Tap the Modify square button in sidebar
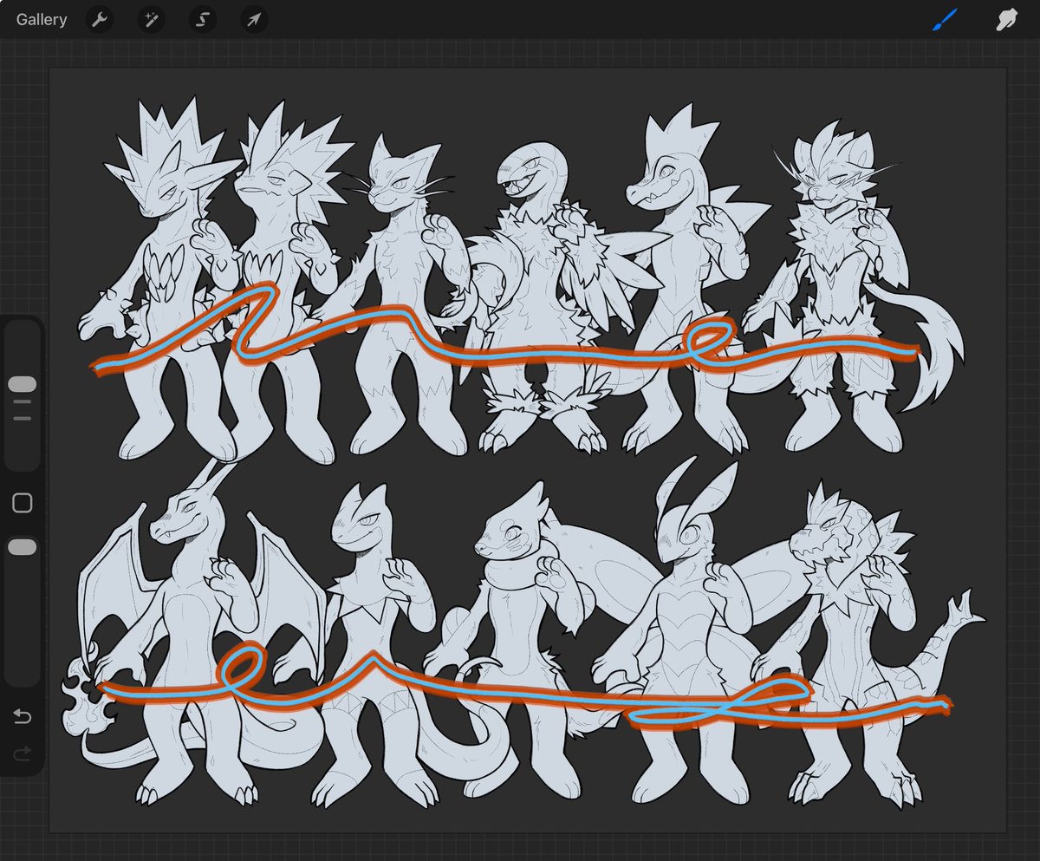 tap(22, 503)
